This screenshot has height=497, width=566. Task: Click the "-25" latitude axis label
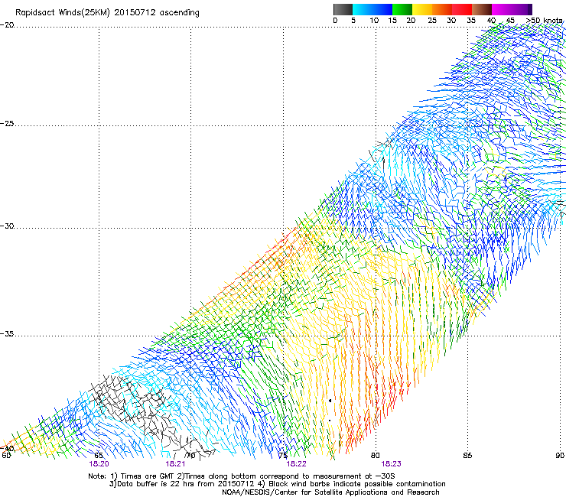tap(7, 123)
